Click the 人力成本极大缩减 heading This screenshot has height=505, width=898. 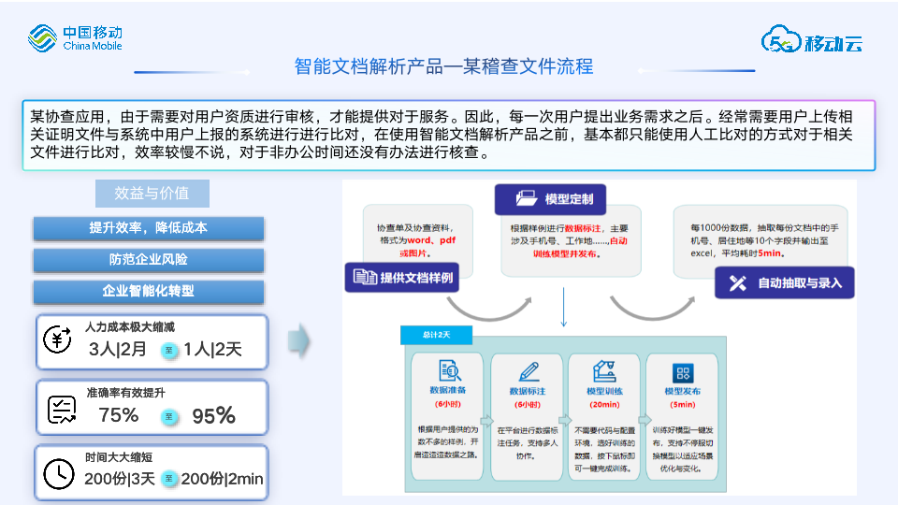130,327
